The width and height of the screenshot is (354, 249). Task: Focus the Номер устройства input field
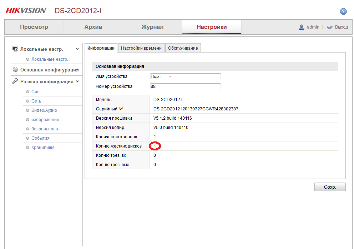point(185,86)
